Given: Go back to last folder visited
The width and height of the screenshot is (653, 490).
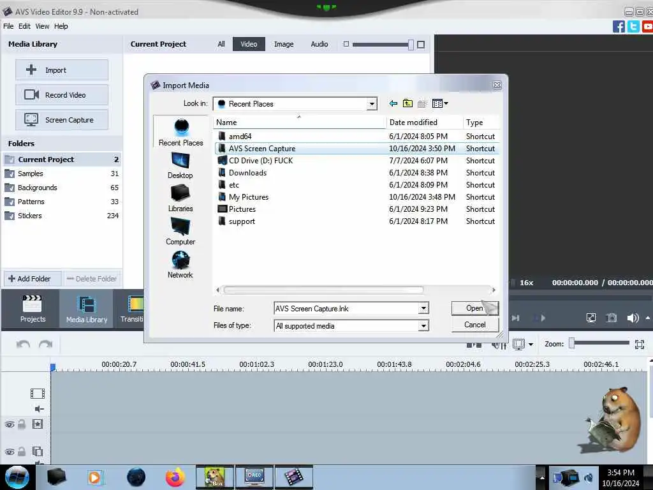Looking at the screenshot, I should coord(393,103).
